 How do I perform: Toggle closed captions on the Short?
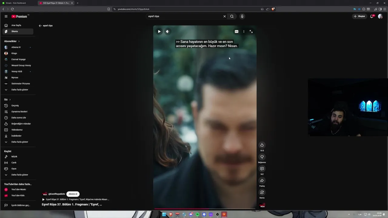pyautogui.click(x=236, y=31)
